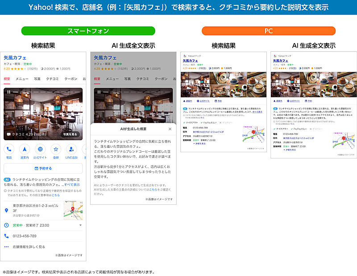The image size is (357, 276).
Task: Click the AI badge in smartphone search result summary
Action: tap(7, 180)
